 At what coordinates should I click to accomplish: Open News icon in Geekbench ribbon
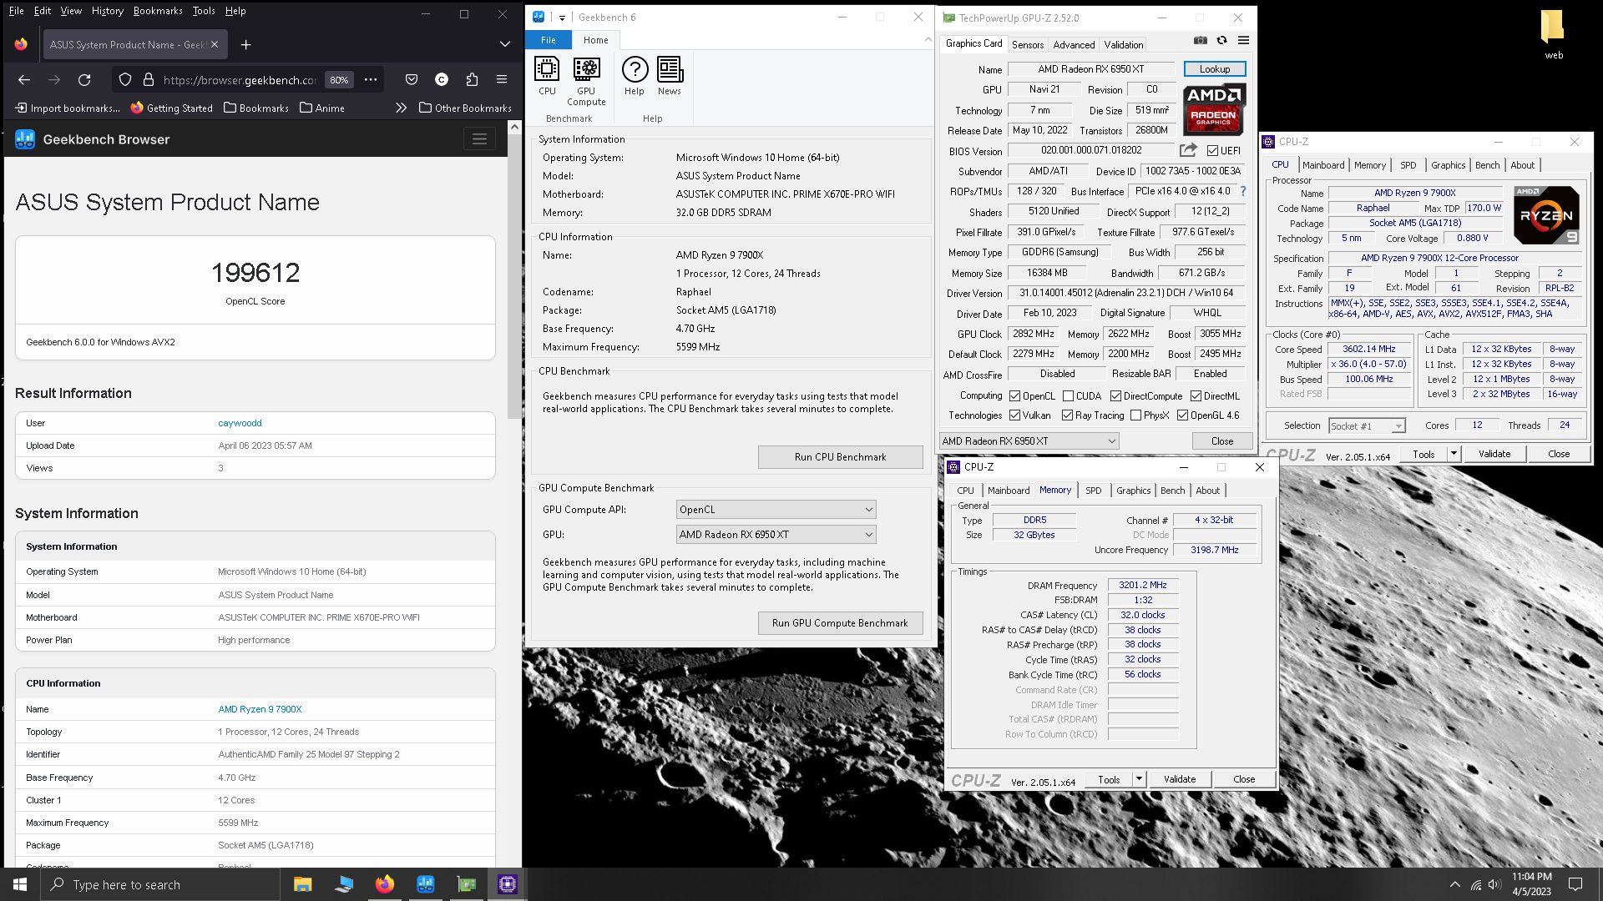click(x=670, y=77)
